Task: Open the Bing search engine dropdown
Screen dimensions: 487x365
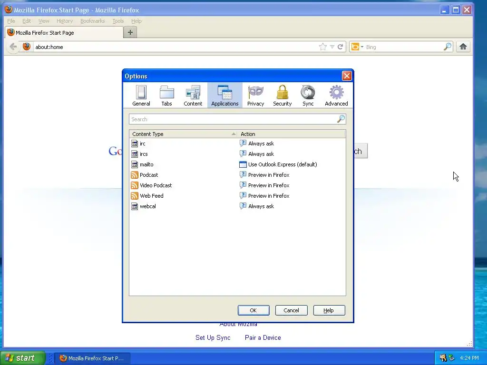Action: [357, 47]
